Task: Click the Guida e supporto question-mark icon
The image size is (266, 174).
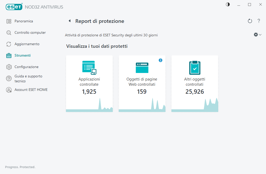Action: coord(9,78)
